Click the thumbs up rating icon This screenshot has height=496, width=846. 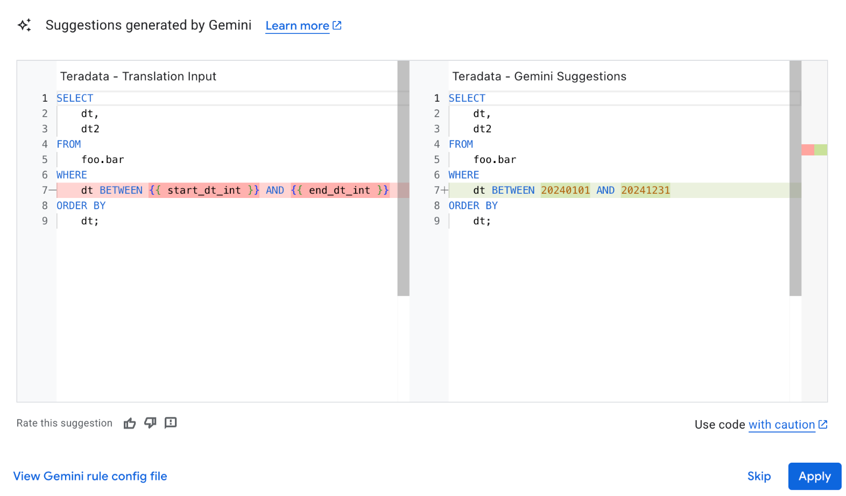130,423
